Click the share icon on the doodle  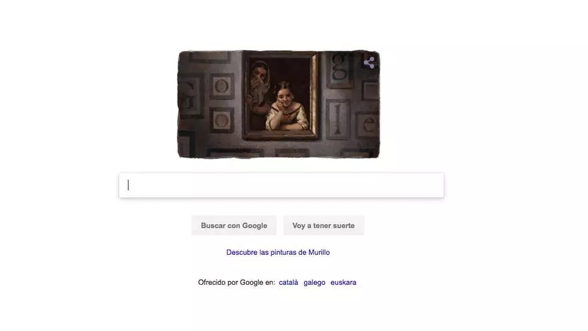369,63
